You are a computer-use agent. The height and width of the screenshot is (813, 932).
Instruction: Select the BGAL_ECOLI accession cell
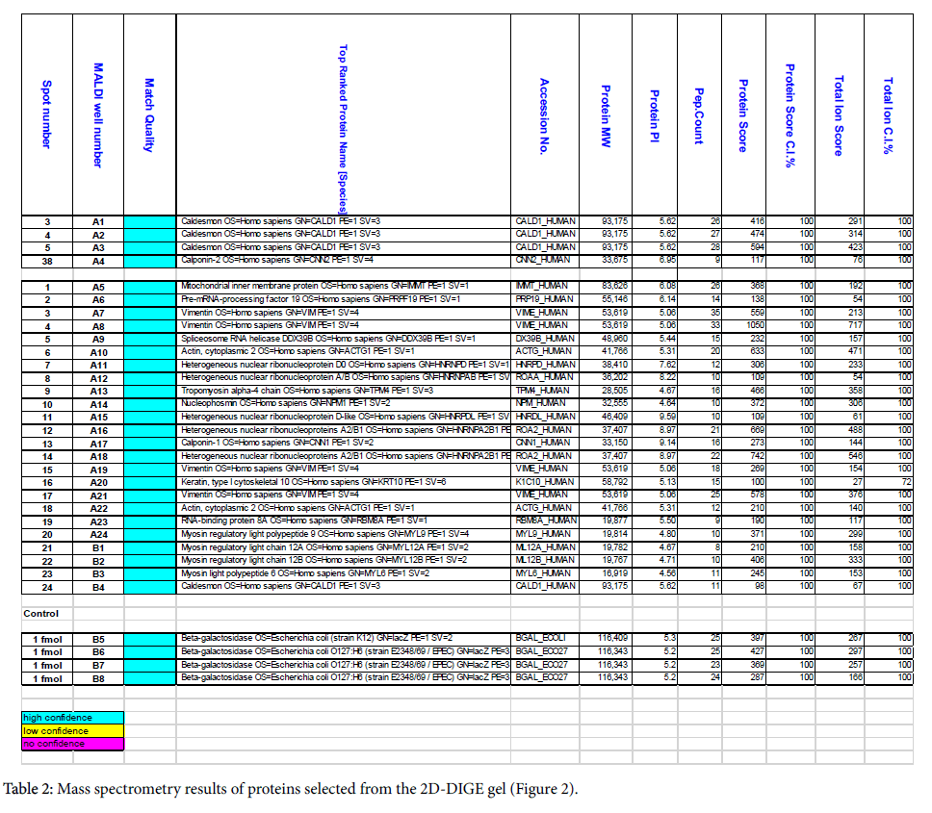[544, 639]
